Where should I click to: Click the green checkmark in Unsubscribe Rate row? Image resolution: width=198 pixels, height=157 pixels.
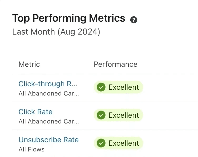101,143
